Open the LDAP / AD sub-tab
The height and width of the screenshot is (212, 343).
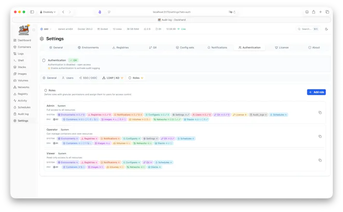pyautogui.click(x=113, y=78)
